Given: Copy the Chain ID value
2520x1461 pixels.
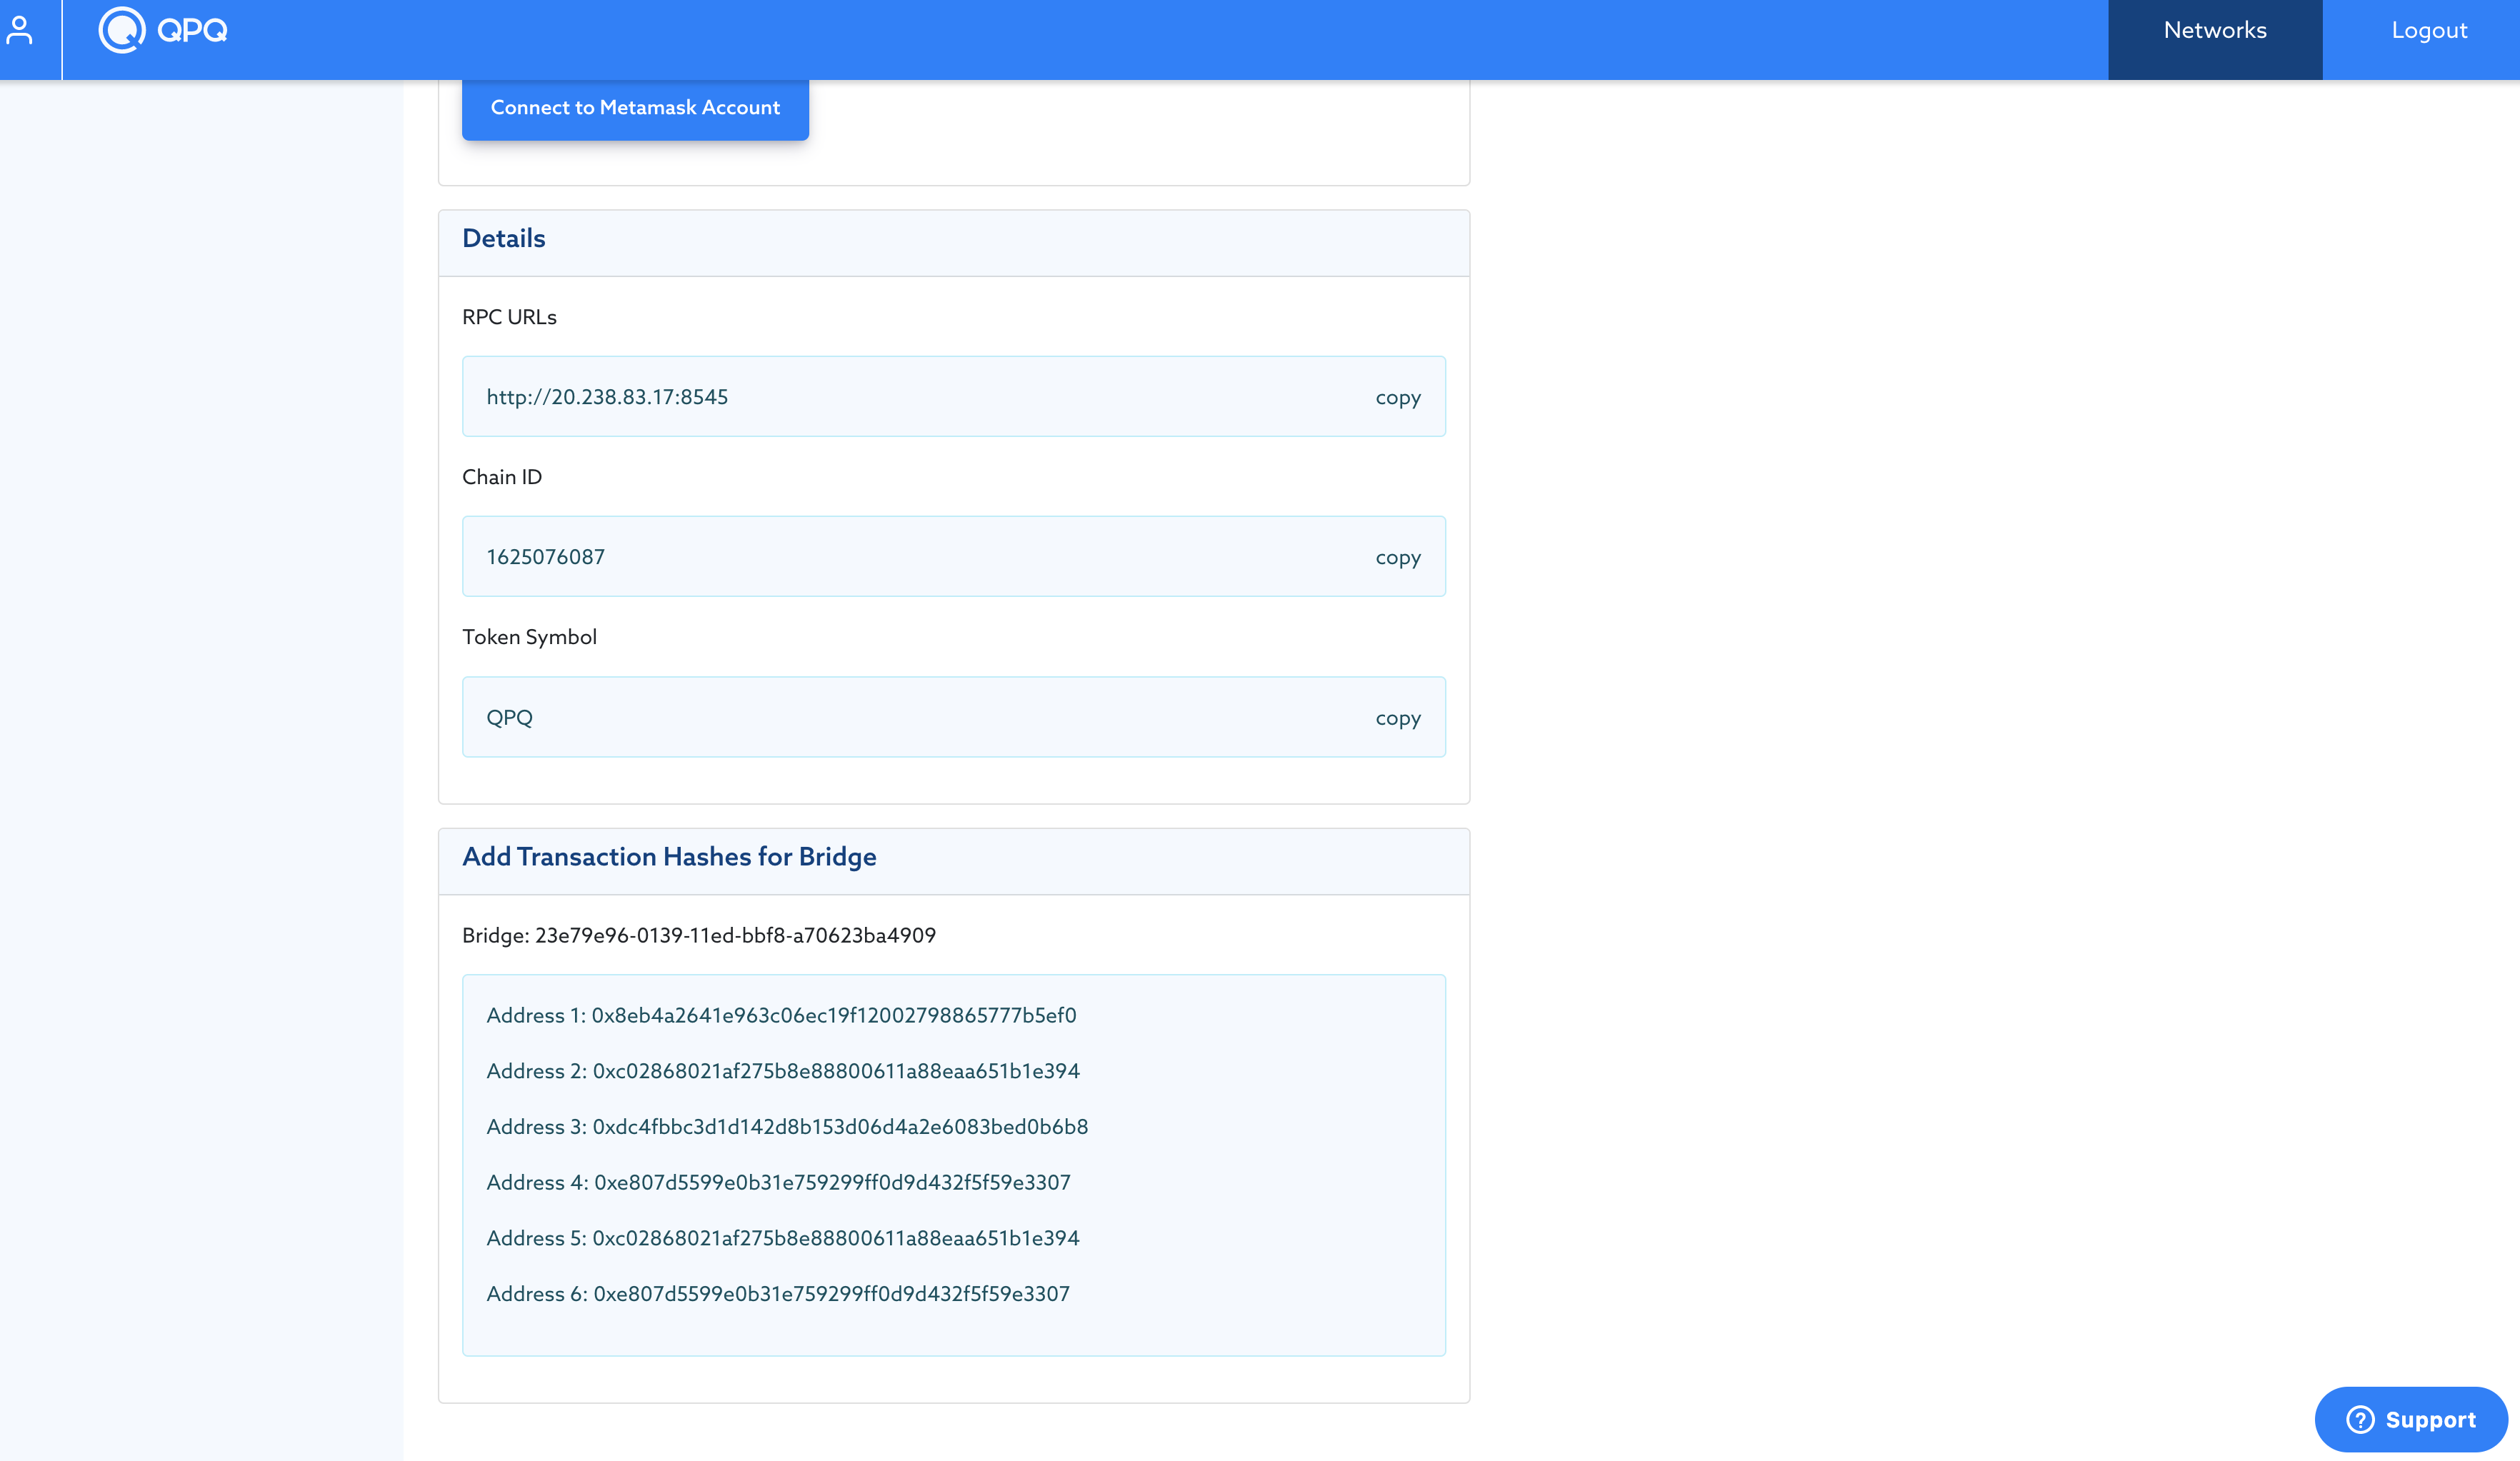Looking at the screenshot, I should [1398, 557].
